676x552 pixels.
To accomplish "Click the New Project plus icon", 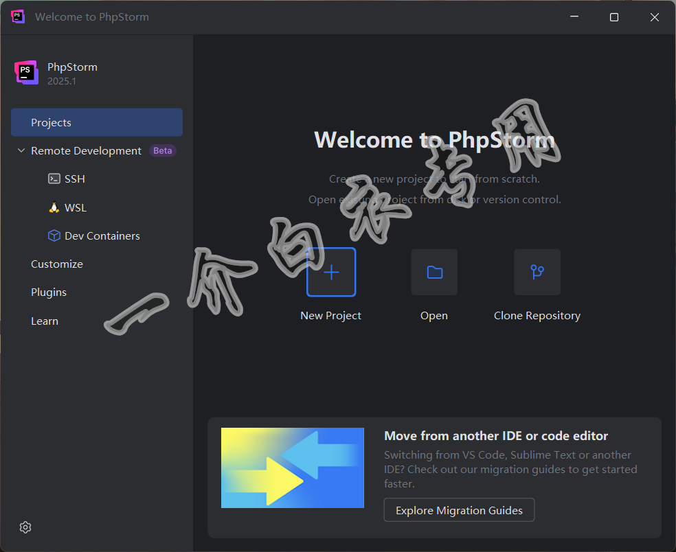I will (x=331, y=273).
